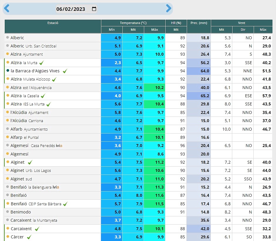
Task: Click the checkmark next to Càrcer
Action: pyautogui.click(x=29, y=237)
